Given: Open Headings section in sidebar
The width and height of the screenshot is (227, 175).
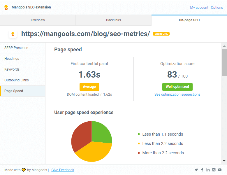Looking at the screenshot, I should click(23, 59).
